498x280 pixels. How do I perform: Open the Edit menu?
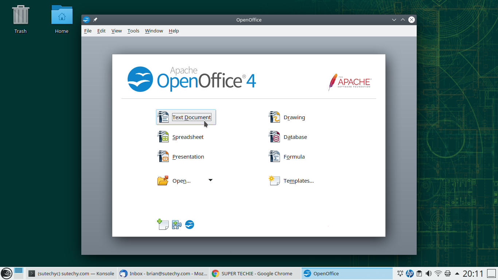point(101,31)
